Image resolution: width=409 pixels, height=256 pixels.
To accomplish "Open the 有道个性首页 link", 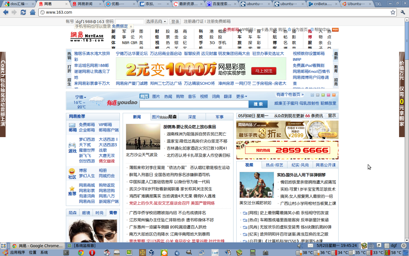I will 290,94.
